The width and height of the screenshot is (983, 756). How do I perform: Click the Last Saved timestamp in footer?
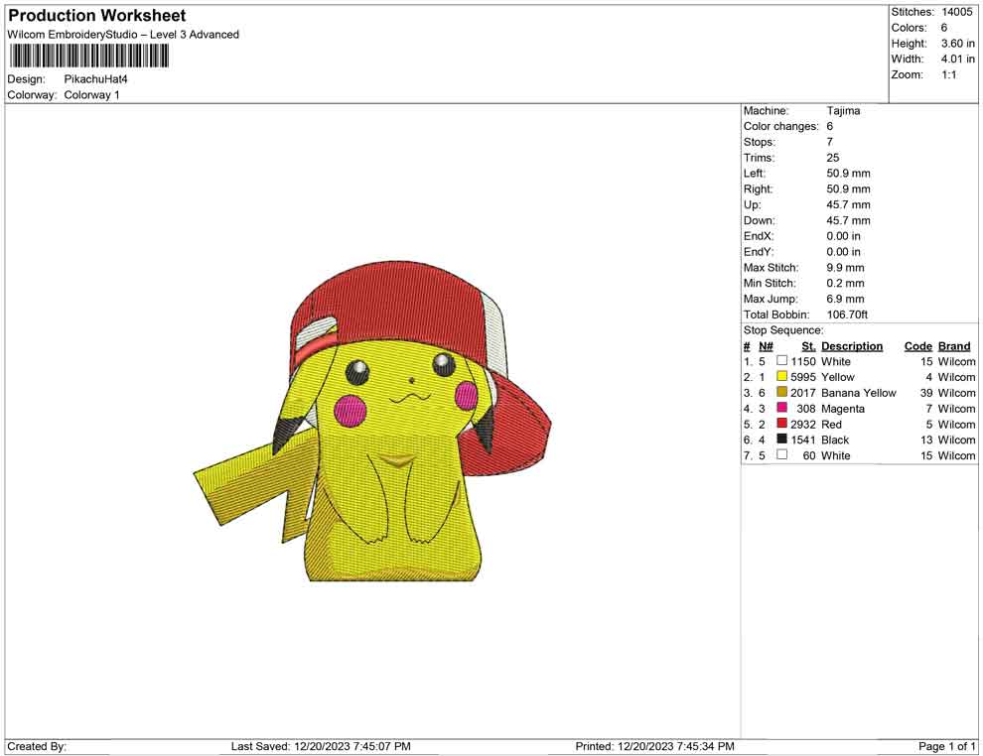[x=321, y=746]
